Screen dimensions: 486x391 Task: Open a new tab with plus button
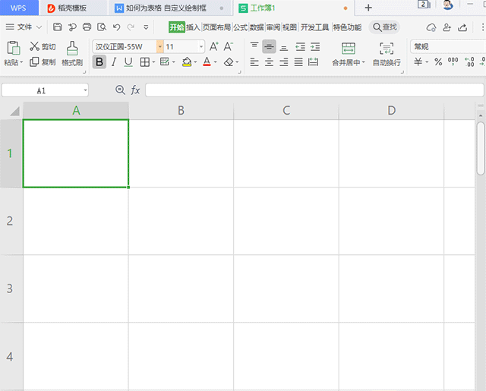(x=368, y=8)
